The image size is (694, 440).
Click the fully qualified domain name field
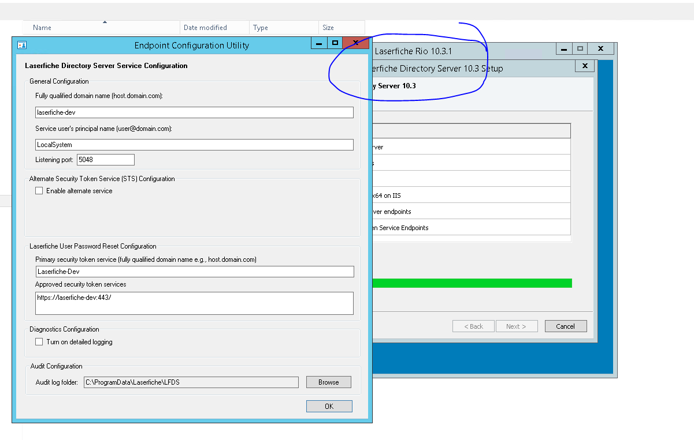[194, 112]
